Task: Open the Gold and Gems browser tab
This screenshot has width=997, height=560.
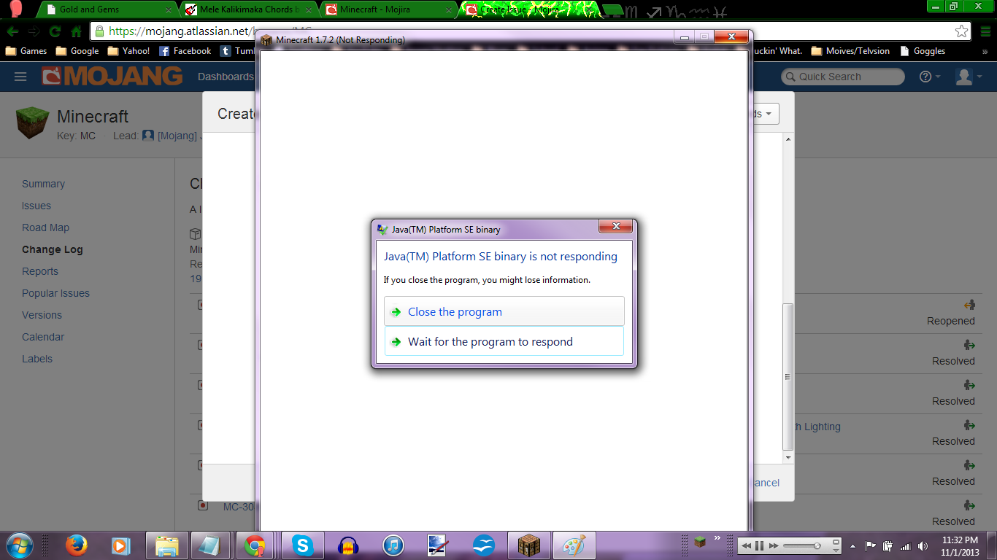Action: coord(108,9)
